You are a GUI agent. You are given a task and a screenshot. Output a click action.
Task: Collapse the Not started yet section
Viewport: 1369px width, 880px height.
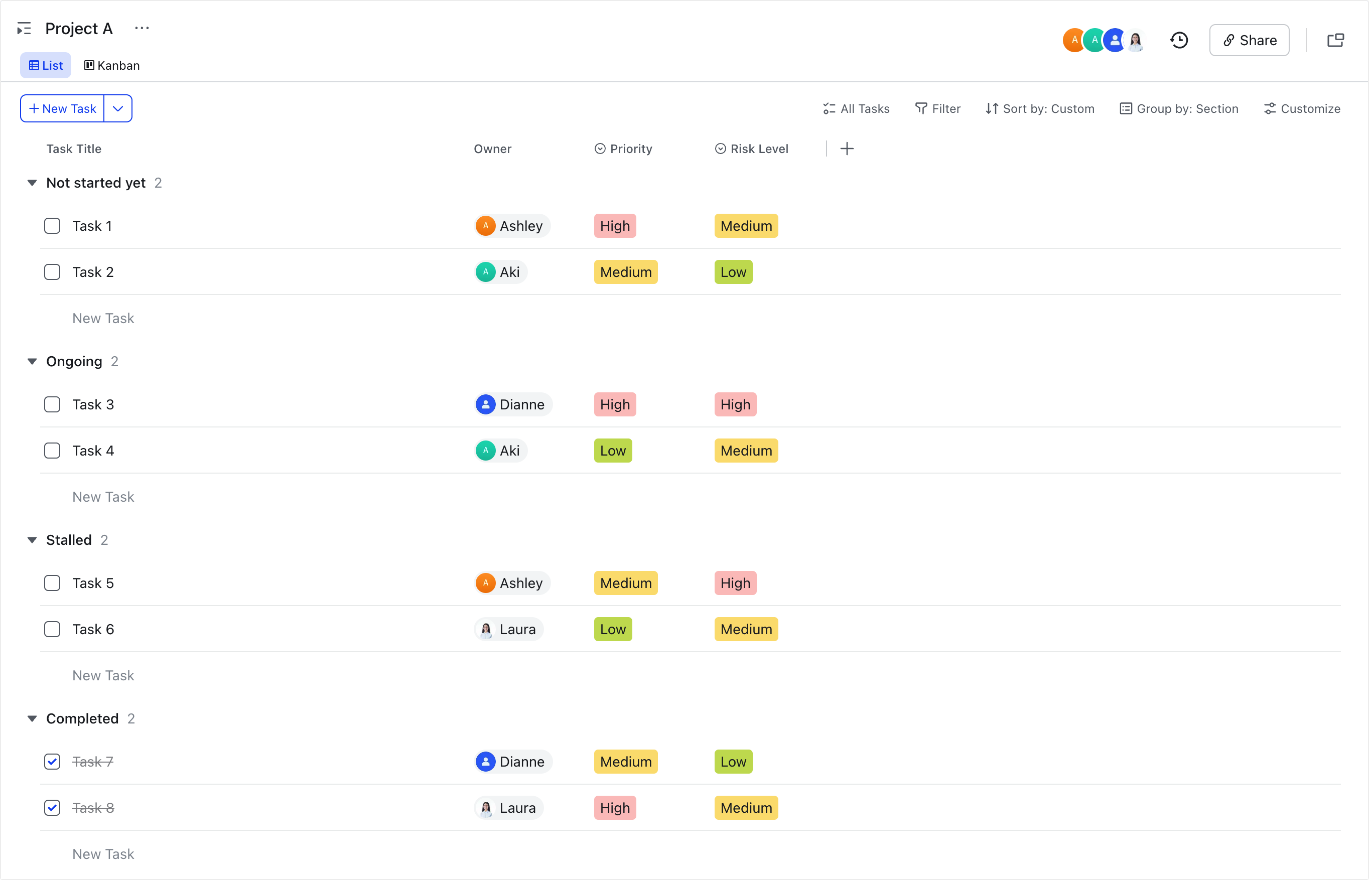coord(32,182)
